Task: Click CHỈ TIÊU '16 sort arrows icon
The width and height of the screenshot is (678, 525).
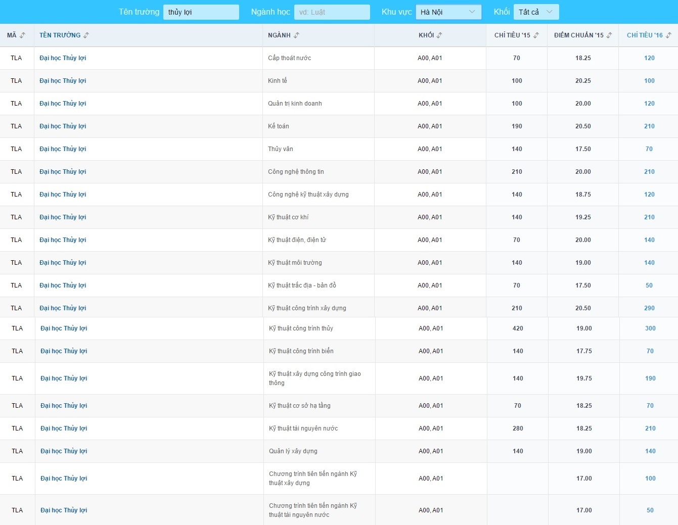Action: [x=668, y=35]
